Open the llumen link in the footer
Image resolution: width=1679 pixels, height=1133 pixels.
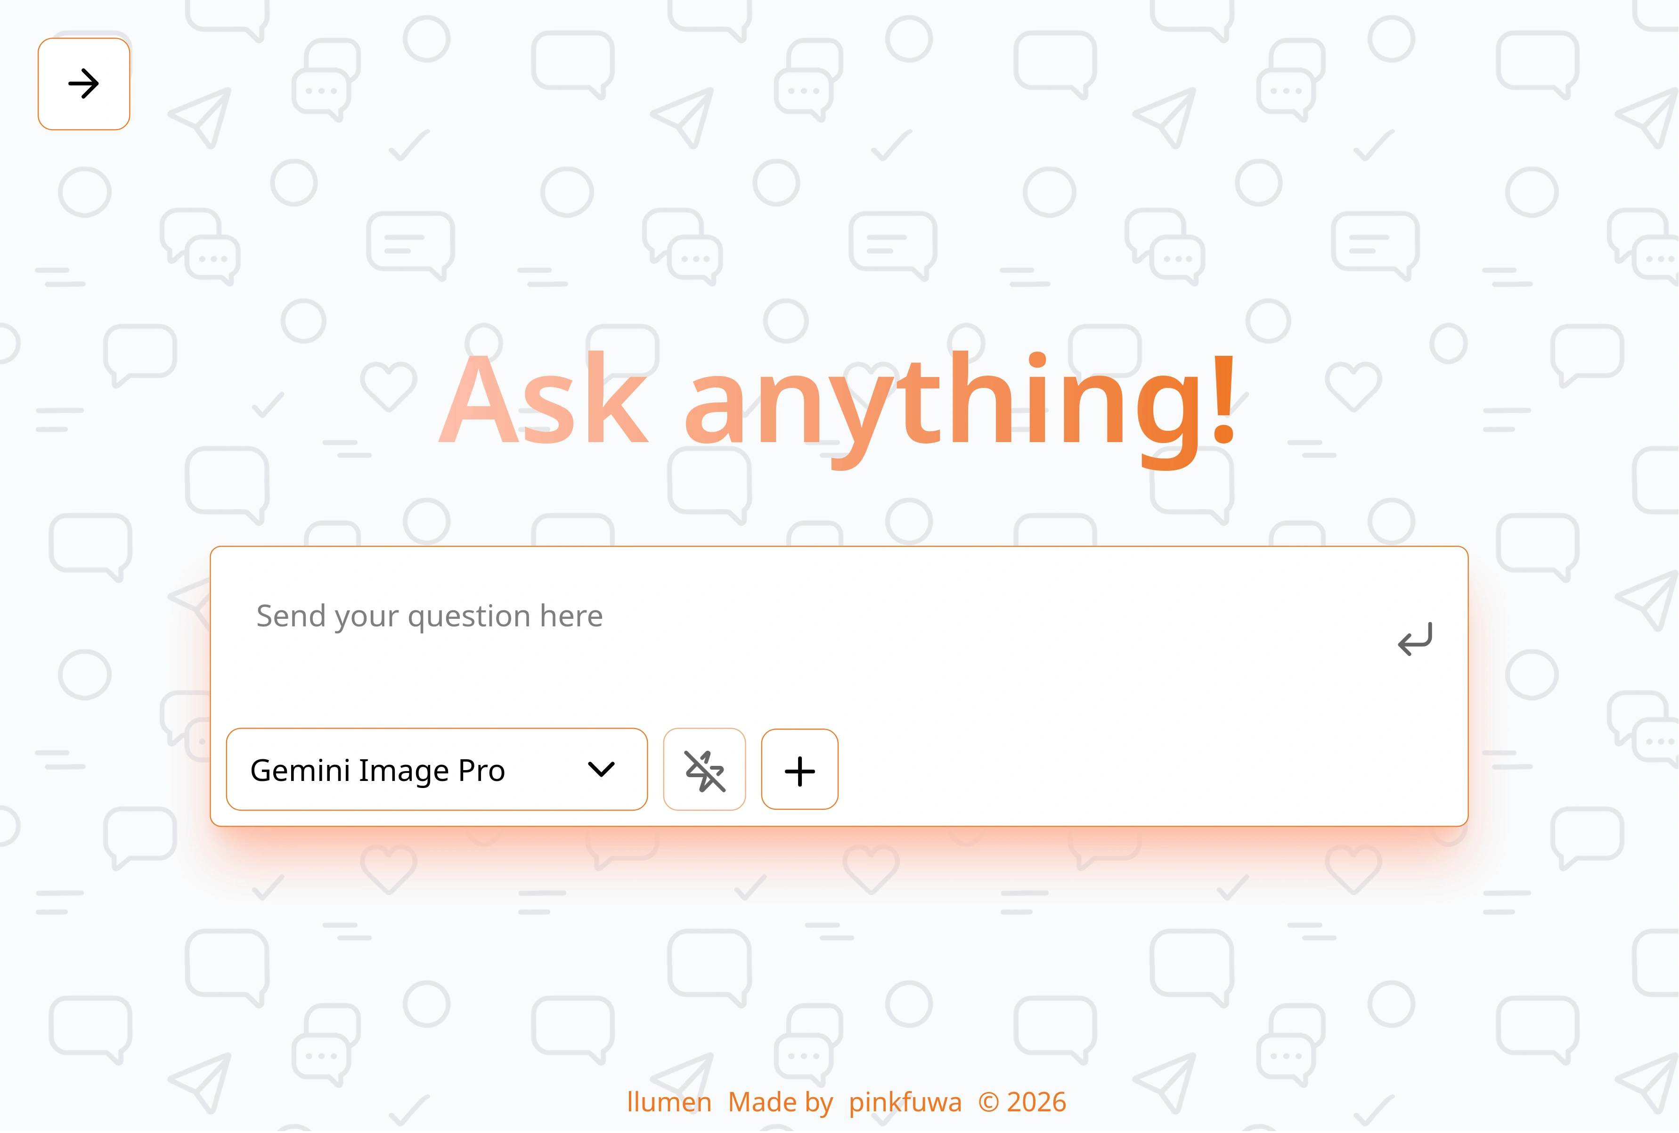pyautogui.click(x=668, y=1103)
